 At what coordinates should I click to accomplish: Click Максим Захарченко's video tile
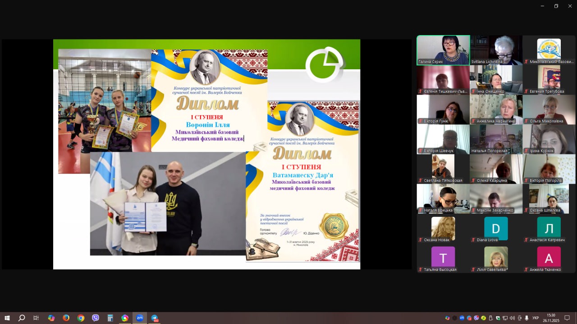click(496, 199)
